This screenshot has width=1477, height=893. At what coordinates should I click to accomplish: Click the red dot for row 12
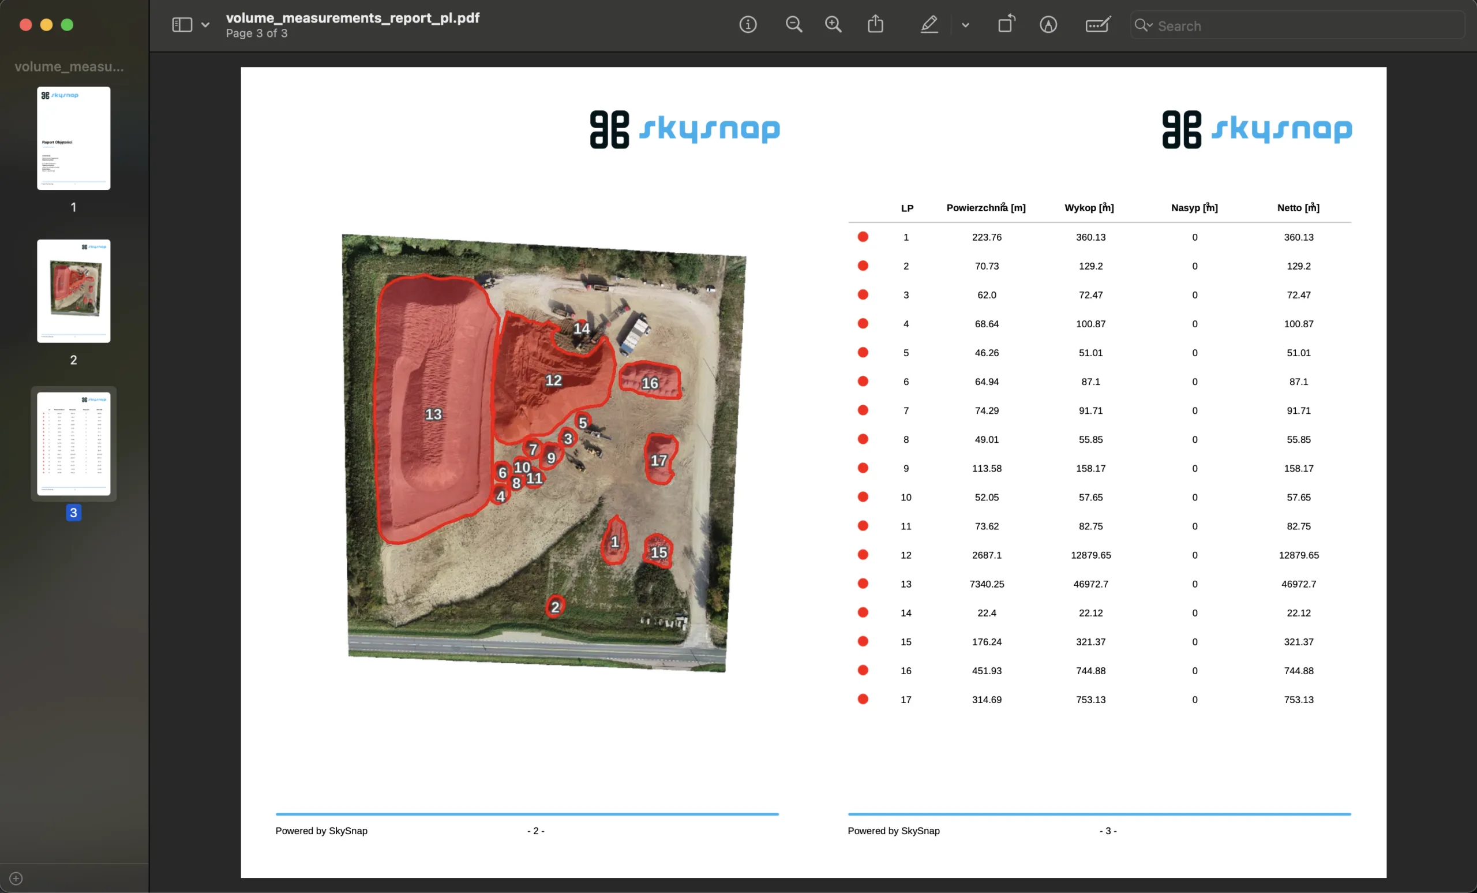pos(863,555)
